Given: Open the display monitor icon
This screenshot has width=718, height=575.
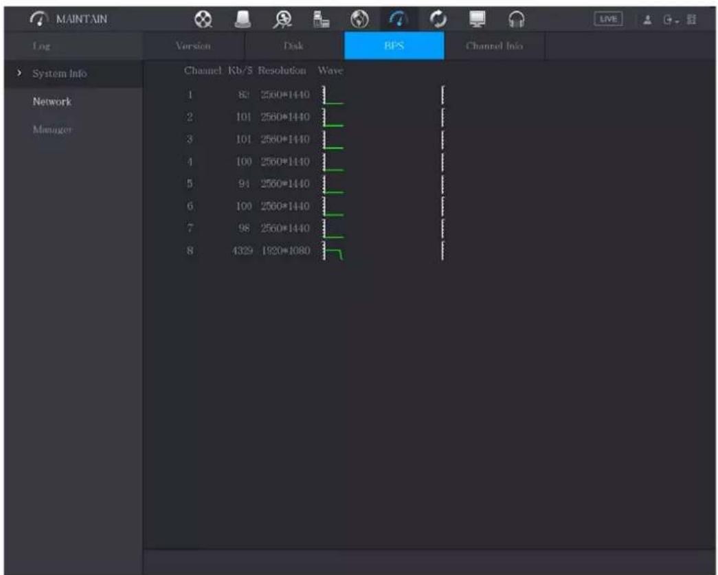Looking at the screenshot, I should coord(477,19).
